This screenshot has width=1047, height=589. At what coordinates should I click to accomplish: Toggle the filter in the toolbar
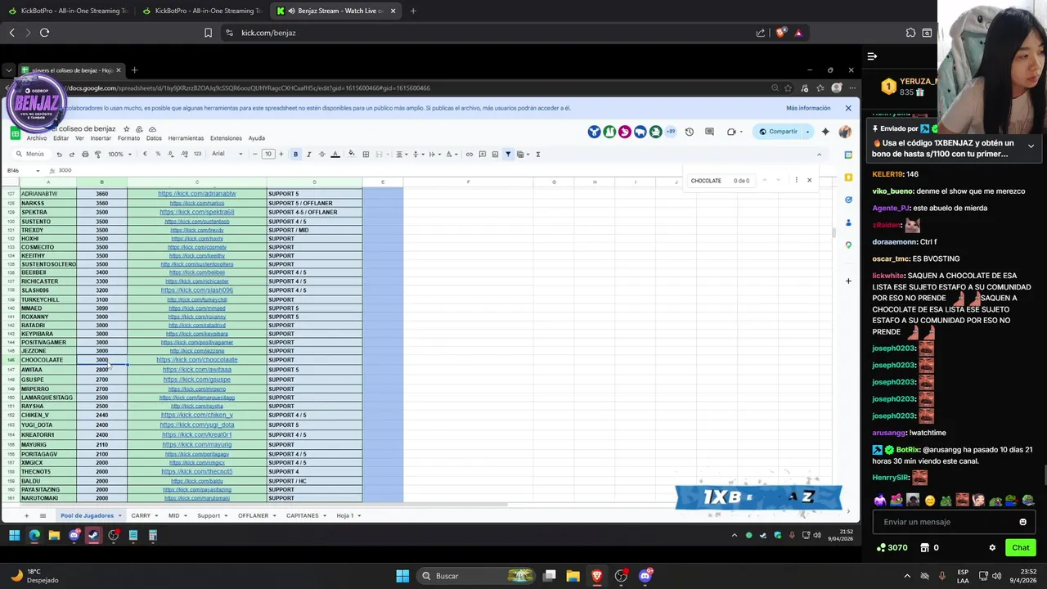508,154
